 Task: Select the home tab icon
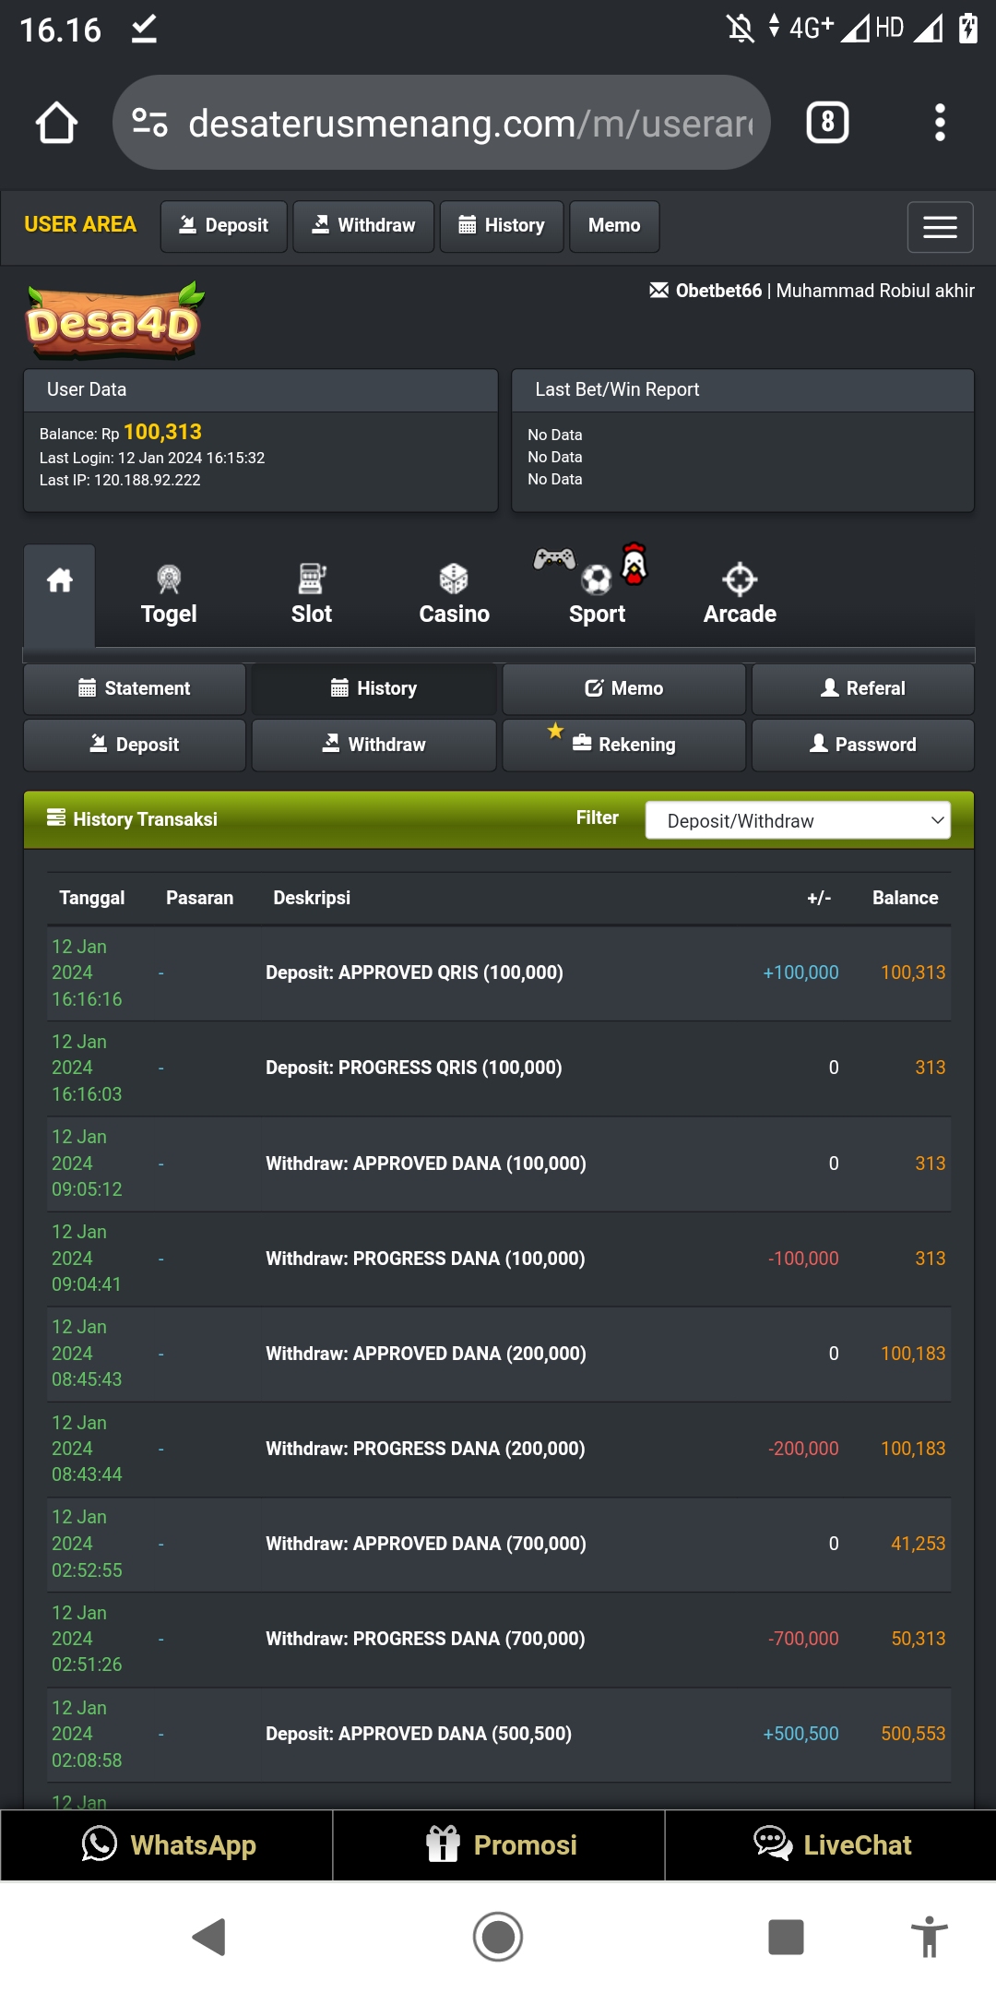click(x=60, y=581)
